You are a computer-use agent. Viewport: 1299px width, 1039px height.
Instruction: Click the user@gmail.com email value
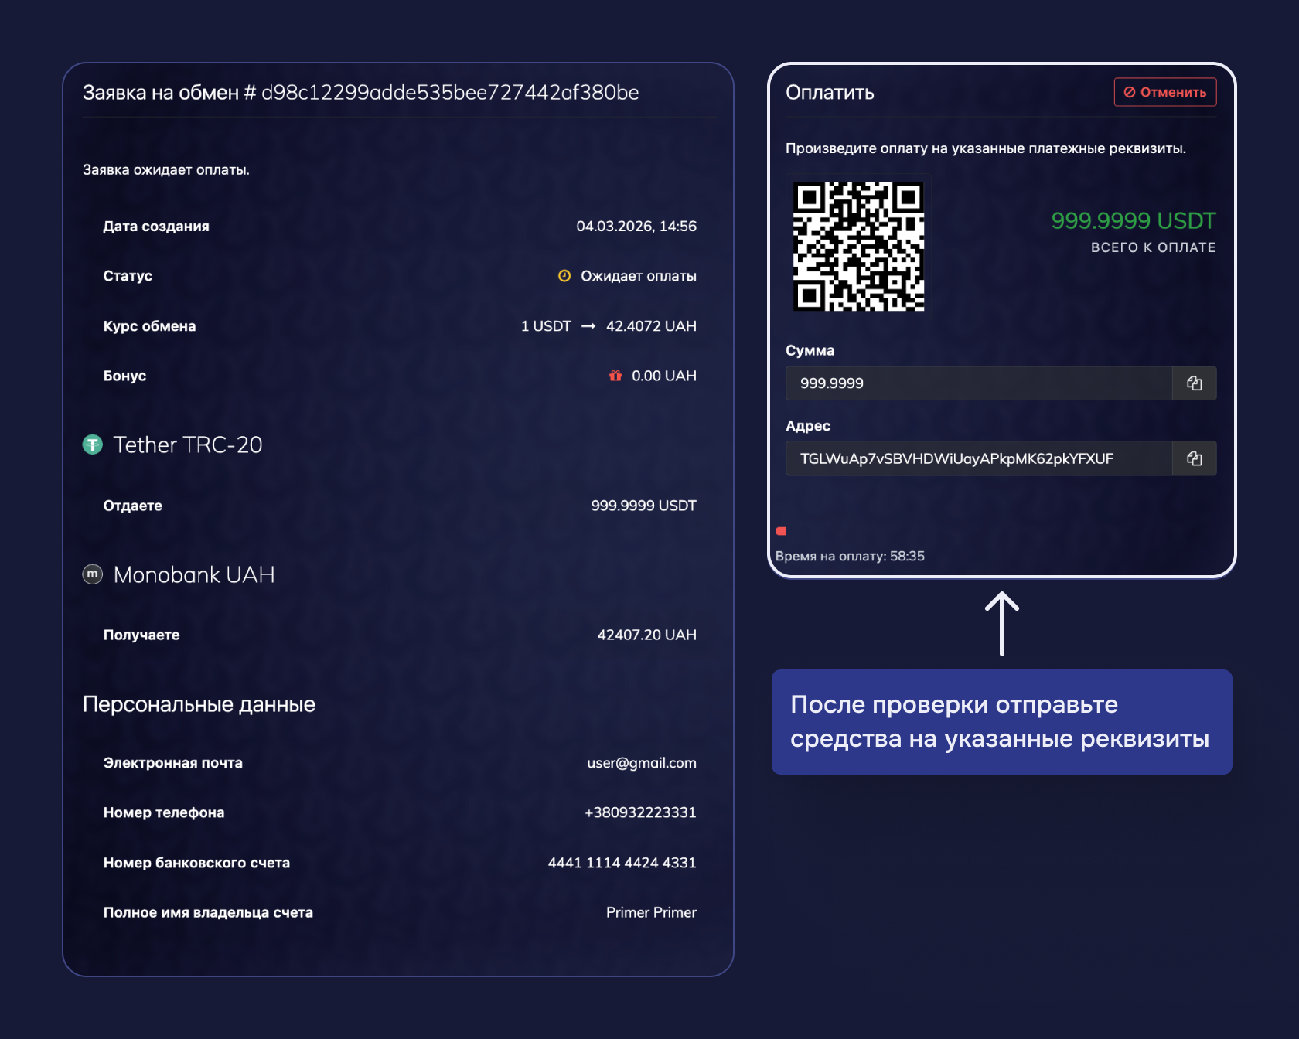pos(641,763)
